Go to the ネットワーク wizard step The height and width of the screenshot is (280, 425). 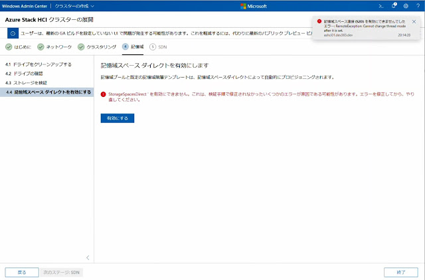click(54, 47)
